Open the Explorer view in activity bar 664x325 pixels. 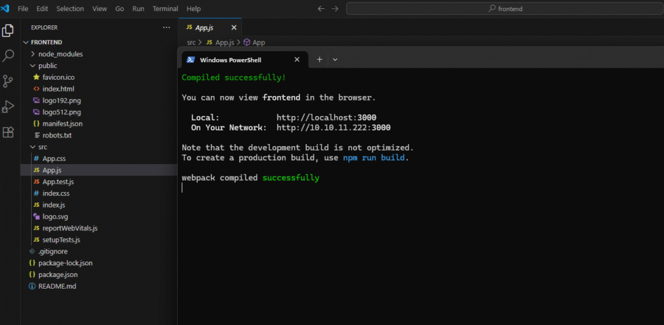point(8,30)
